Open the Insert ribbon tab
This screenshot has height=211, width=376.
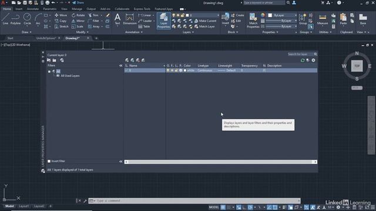19,9
